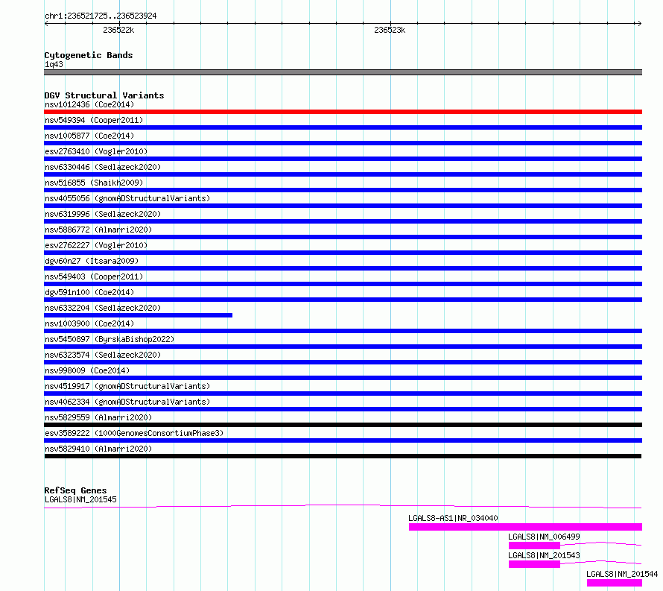Click nsv5829559 (Almarri2020) label
Image resolution: width=663 pixels, height=591 pixels.
coord(98,417)
